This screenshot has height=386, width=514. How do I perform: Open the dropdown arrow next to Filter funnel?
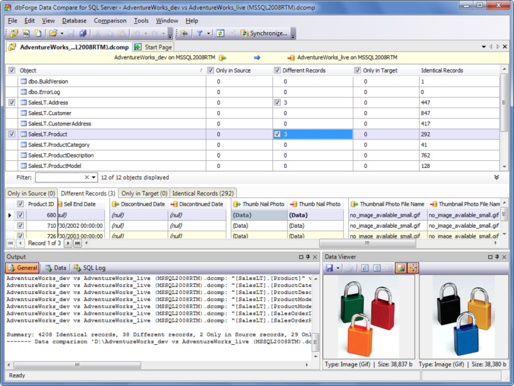208,33
